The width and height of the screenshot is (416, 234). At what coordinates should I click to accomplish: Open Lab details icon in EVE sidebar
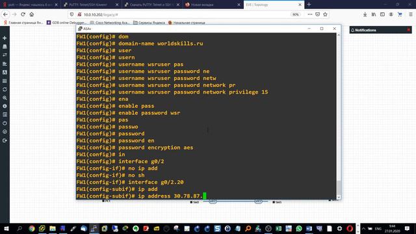(x=5, y=114)
